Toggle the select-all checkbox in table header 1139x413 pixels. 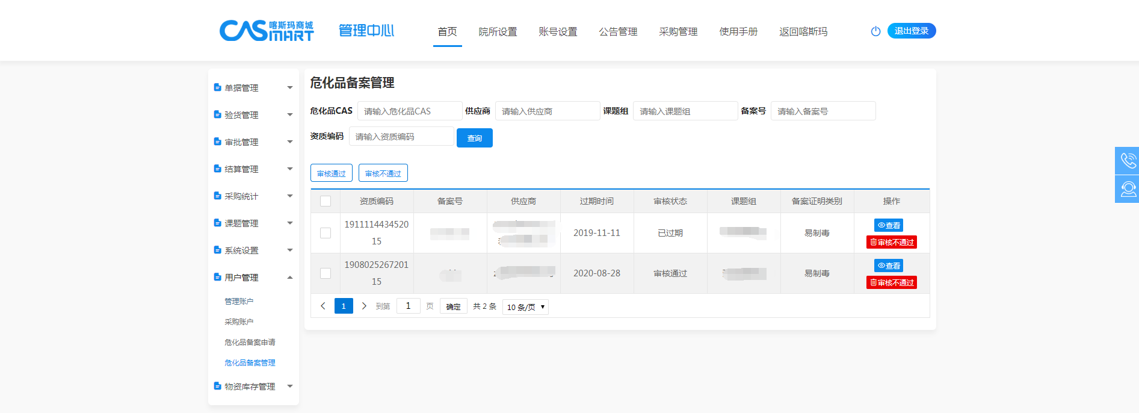pos(326,201)
